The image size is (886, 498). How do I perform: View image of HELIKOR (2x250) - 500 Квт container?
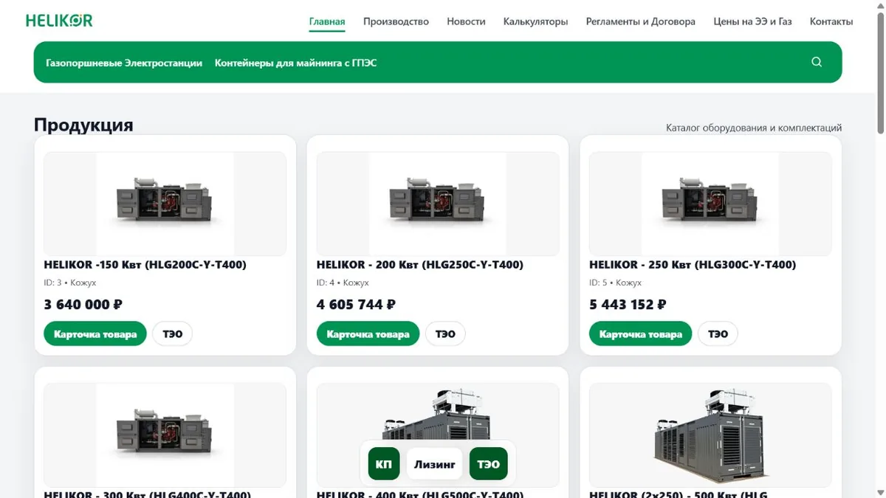(x=710, y=435)
